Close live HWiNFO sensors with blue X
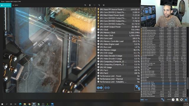This screenshot has width=189, height=106. click(186, 100)
